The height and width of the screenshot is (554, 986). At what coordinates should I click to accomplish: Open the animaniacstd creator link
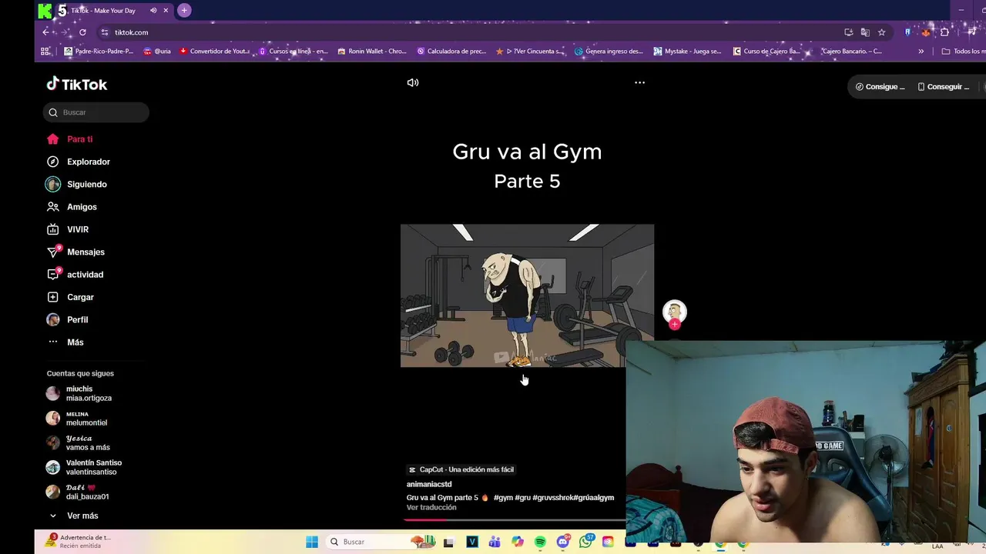pyautogui.click(x=429, y=484)
